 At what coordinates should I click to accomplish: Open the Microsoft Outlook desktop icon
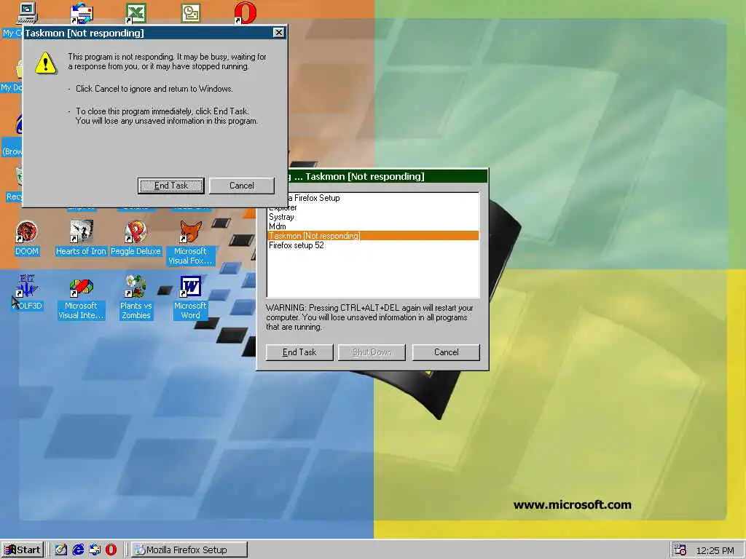click(x=191, y=13)
